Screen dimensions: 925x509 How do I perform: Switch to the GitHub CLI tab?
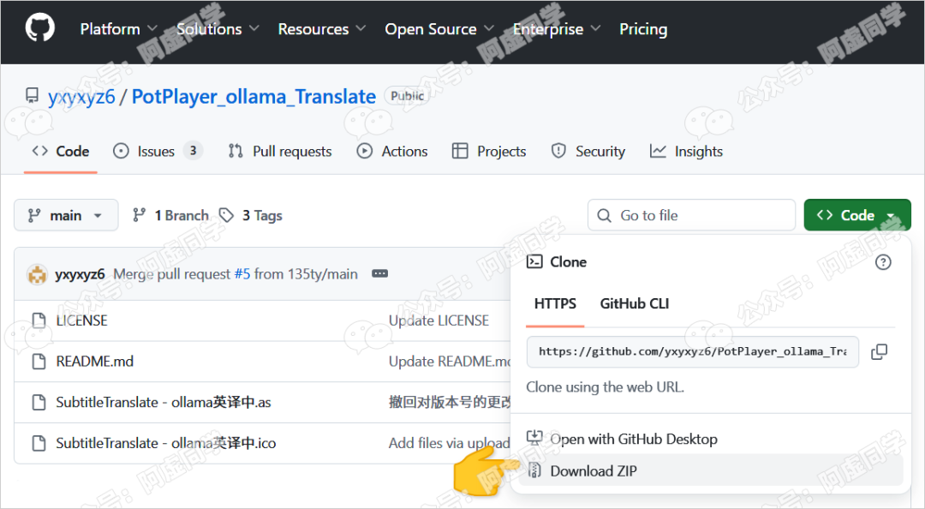pyautogui.click(x=635, y=303)
